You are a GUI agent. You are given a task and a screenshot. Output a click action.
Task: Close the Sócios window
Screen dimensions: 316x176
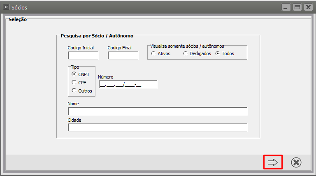307,7
